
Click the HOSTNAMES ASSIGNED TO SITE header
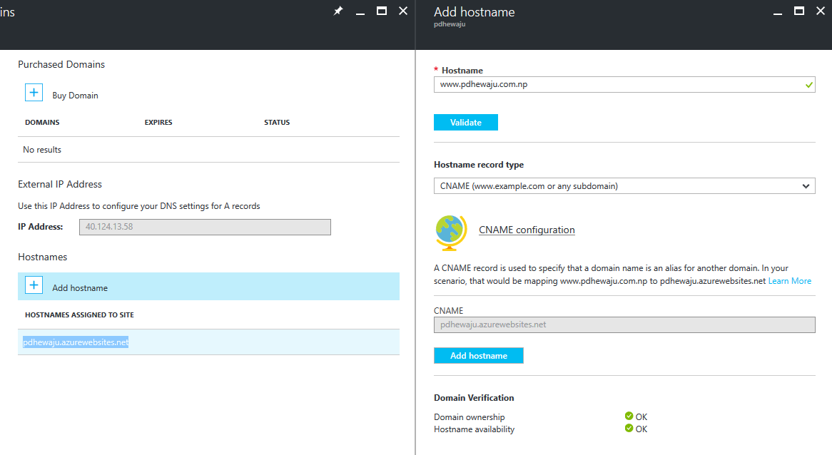point(80,315)
